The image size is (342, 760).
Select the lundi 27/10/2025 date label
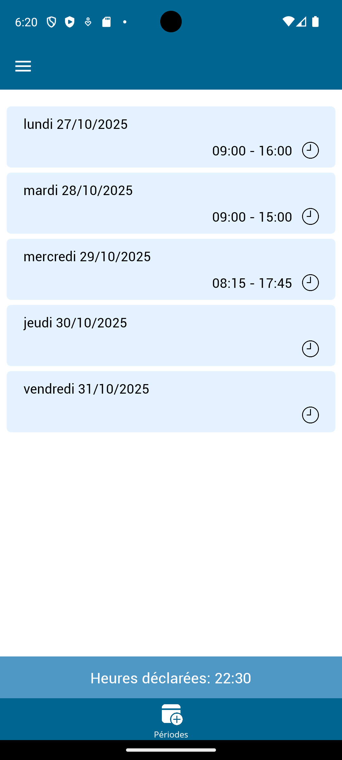(76, 124)
